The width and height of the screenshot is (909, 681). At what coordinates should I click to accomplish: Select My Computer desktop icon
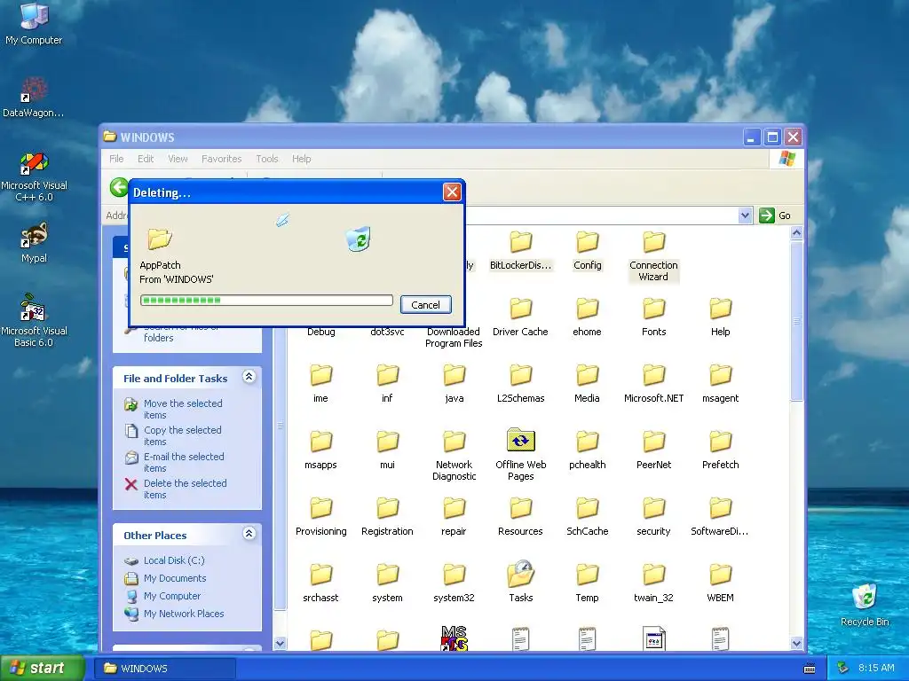[34, 24]
